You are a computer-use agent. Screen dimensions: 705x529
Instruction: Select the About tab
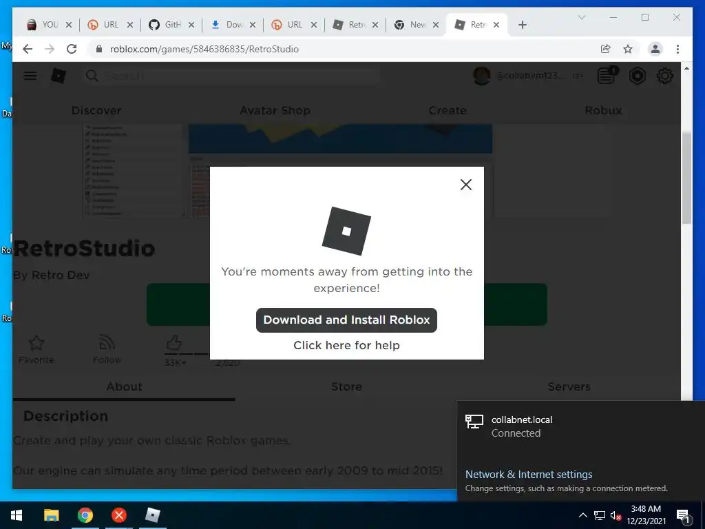coord(124,386)
